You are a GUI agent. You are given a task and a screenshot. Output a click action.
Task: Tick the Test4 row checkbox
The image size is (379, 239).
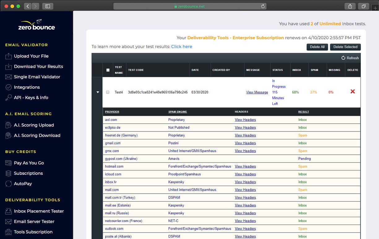tap(108, 92)
